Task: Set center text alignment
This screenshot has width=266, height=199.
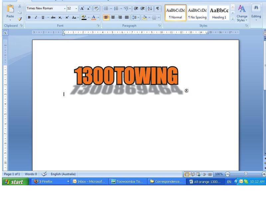Action: pyautogui.click(x=113, y=18)
